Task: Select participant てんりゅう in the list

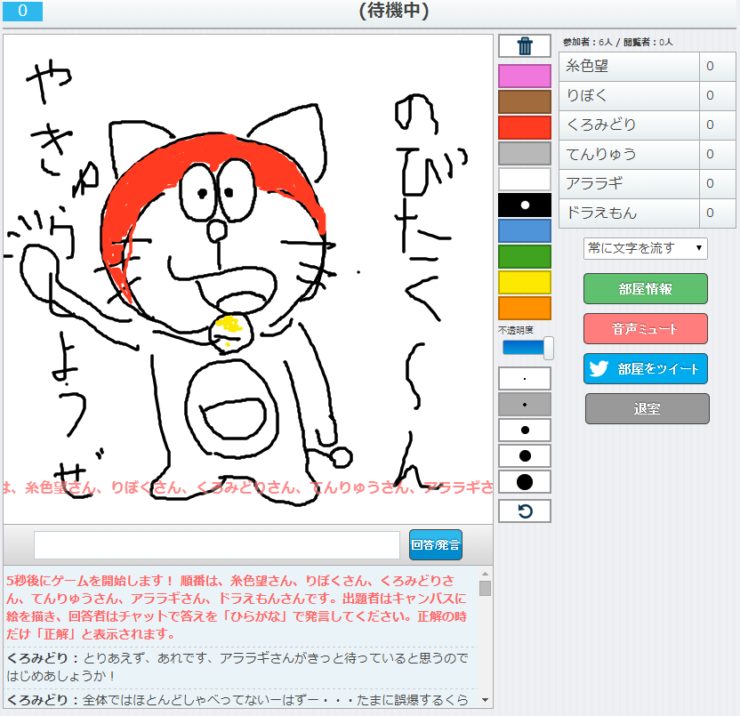Action: coord(647,155)
